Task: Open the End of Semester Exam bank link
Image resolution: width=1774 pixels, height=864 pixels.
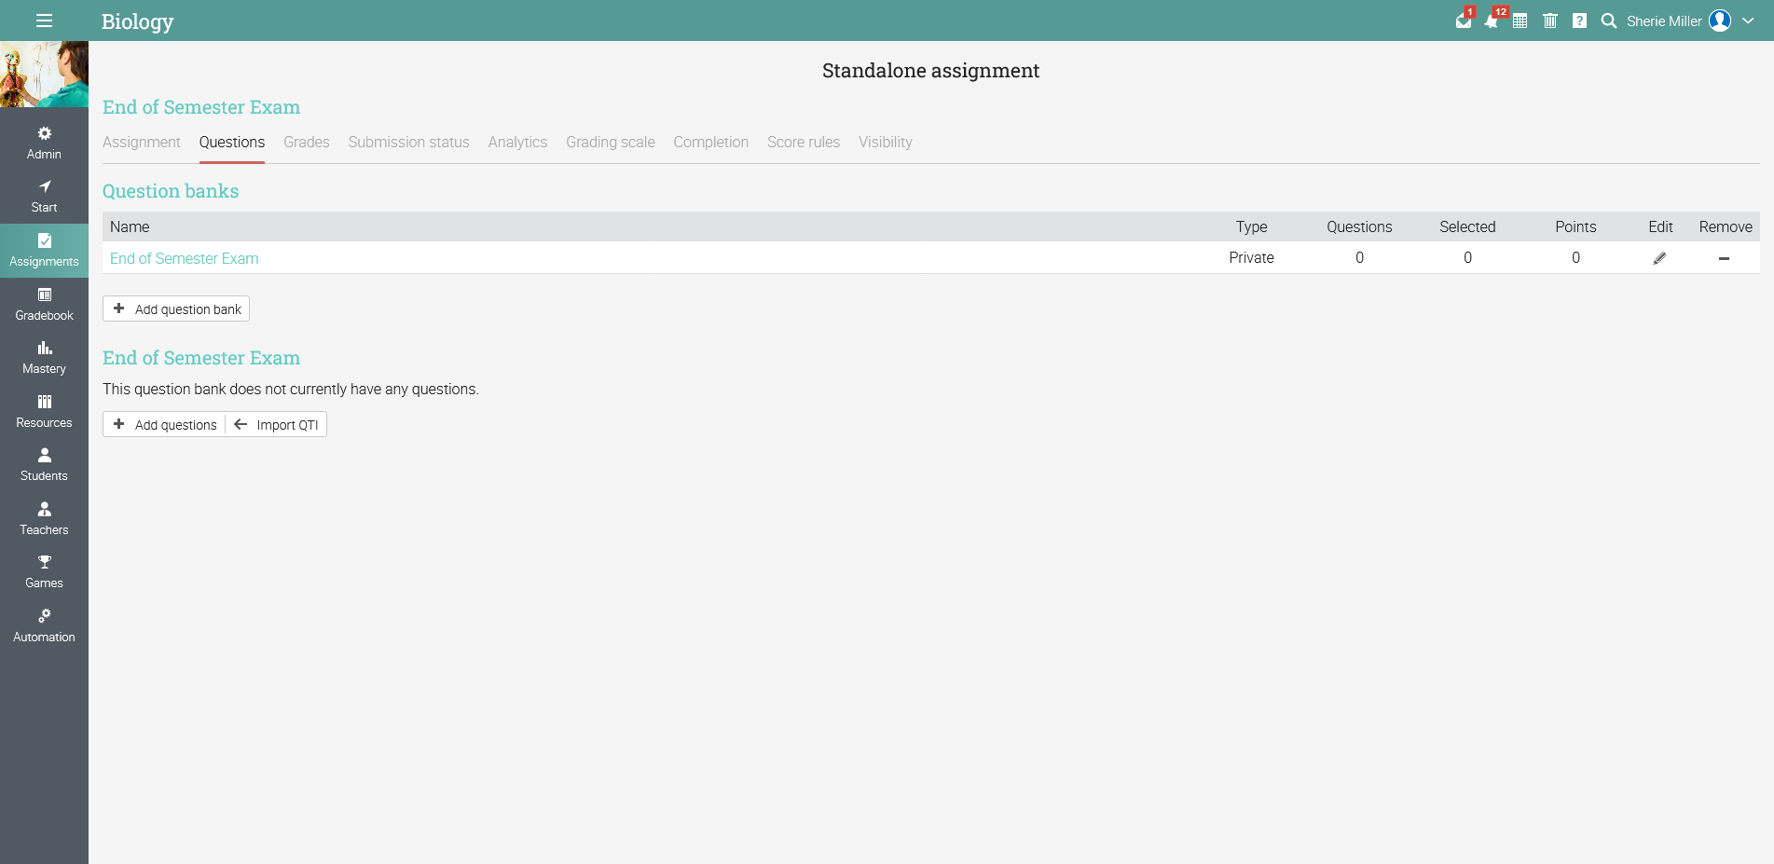Action: pyautogui.click(x=185, y=258)
